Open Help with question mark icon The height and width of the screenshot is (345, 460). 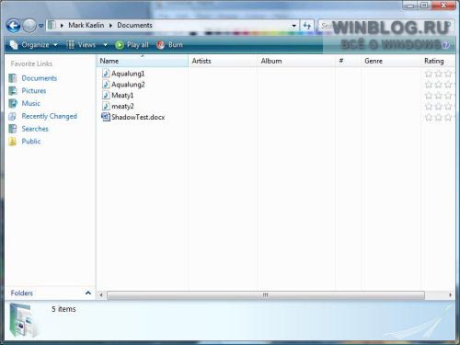click(445, 45)
